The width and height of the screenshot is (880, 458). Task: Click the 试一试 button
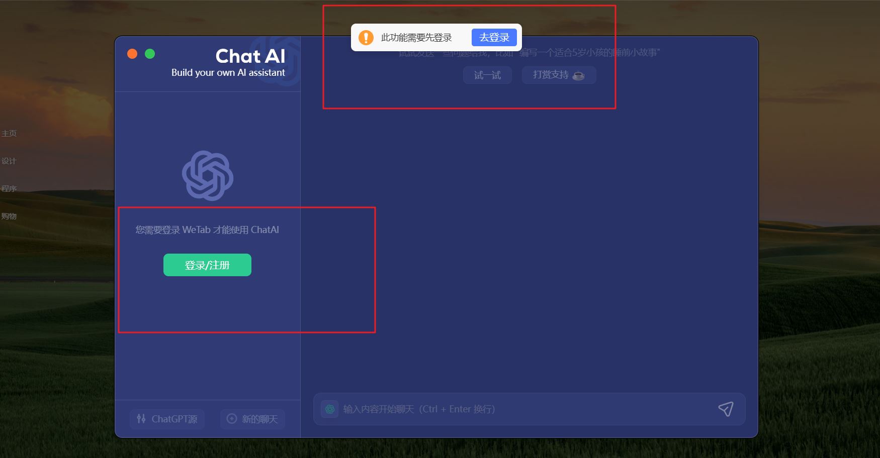487,75
